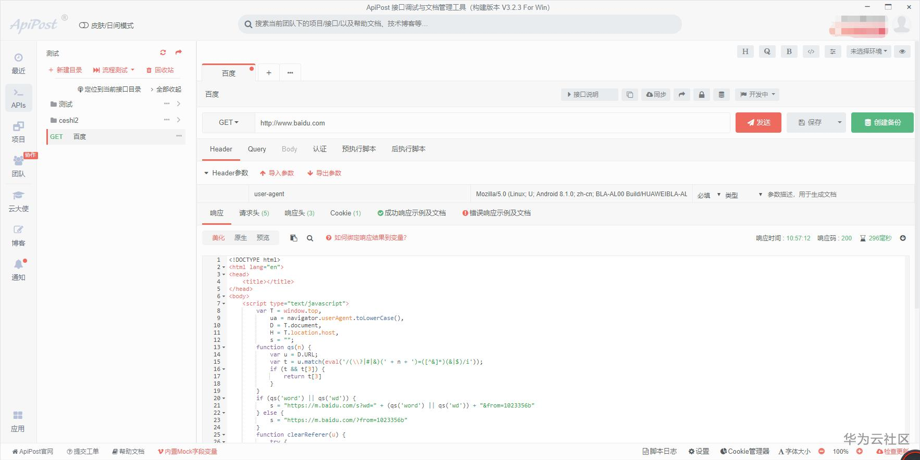Open the 云大使 sidebar icon
Viewport: 920px width, 460px height.
tap(18, 201)
